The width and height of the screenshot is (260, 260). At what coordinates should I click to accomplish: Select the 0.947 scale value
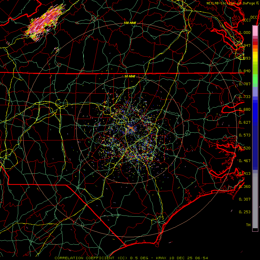click(245, 45)
